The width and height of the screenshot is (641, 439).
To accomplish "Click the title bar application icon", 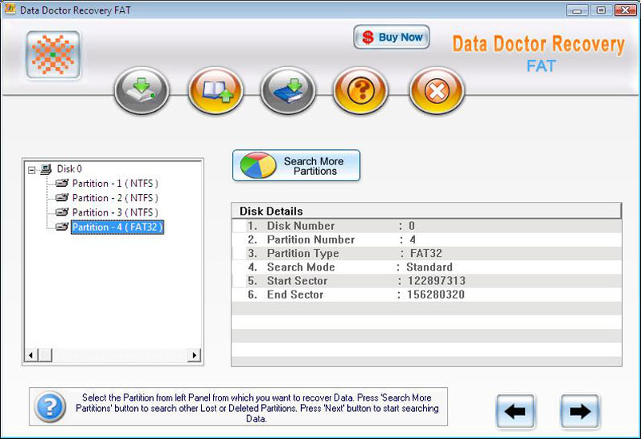I will (x=10, y=9).
